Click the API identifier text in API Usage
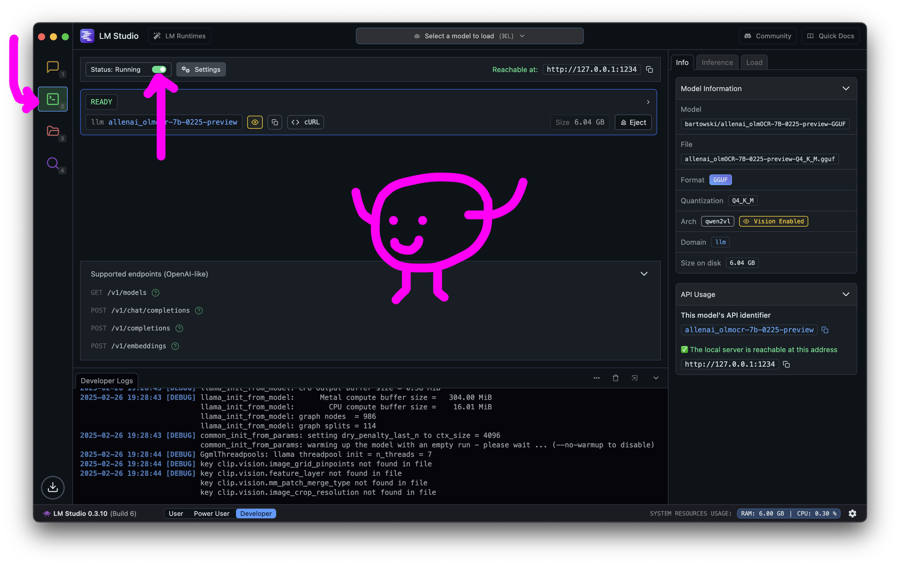 (x=749, y=330)
